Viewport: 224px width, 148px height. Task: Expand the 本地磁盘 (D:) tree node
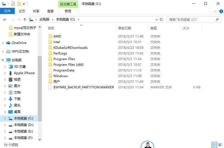click(5, 125)
